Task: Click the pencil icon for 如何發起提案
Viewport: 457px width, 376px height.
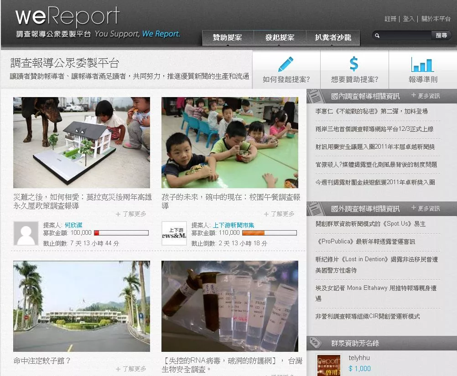Action: 286,64
